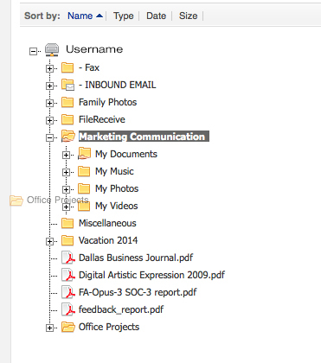Click the My Photos folder icon
This screenshot has height=363, width=321.
pyautogui.click(x=84, y=188)
